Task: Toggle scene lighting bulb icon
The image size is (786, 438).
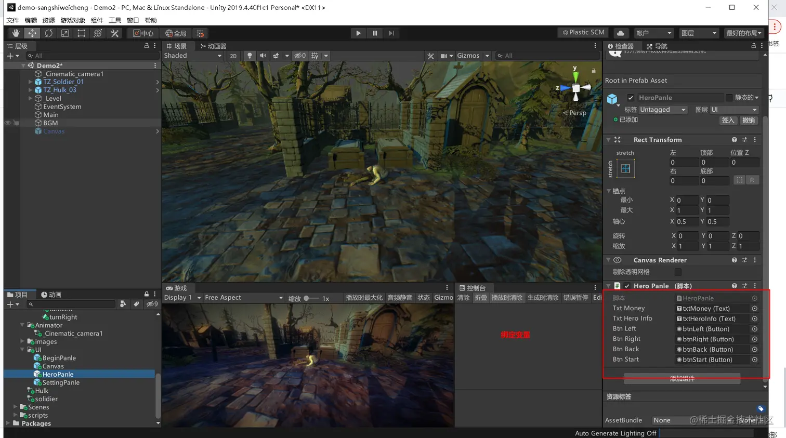Action: 250,56
